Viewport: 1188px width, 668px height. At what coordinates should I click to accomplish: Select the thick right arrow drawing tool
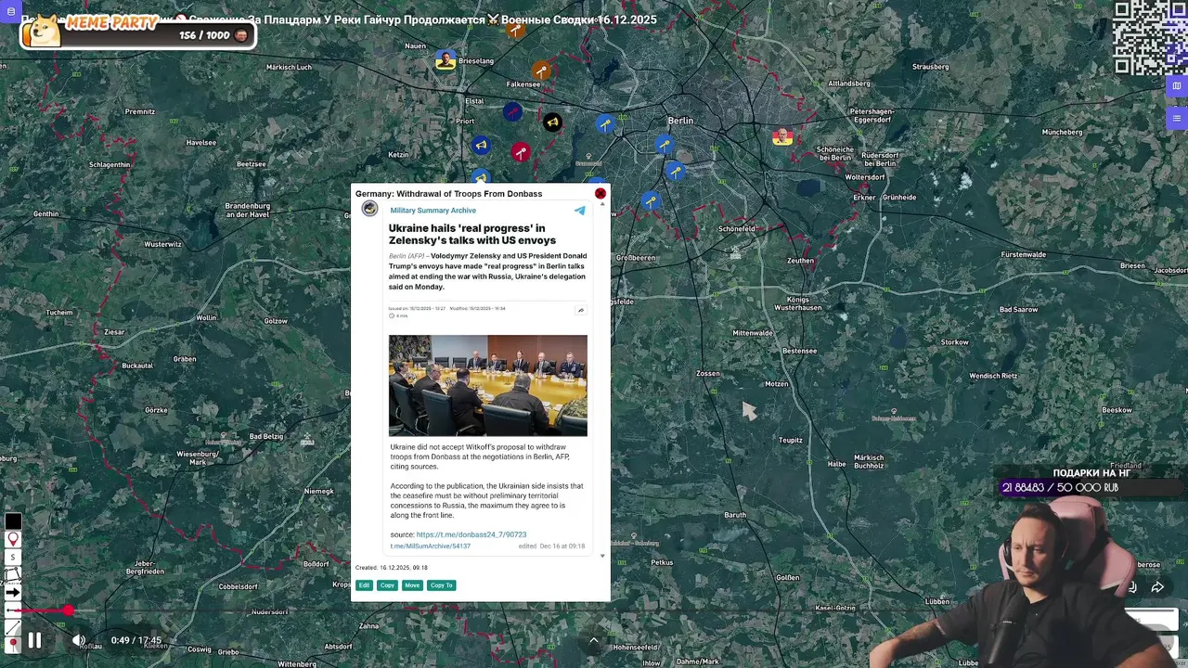[x=13, y=592]
